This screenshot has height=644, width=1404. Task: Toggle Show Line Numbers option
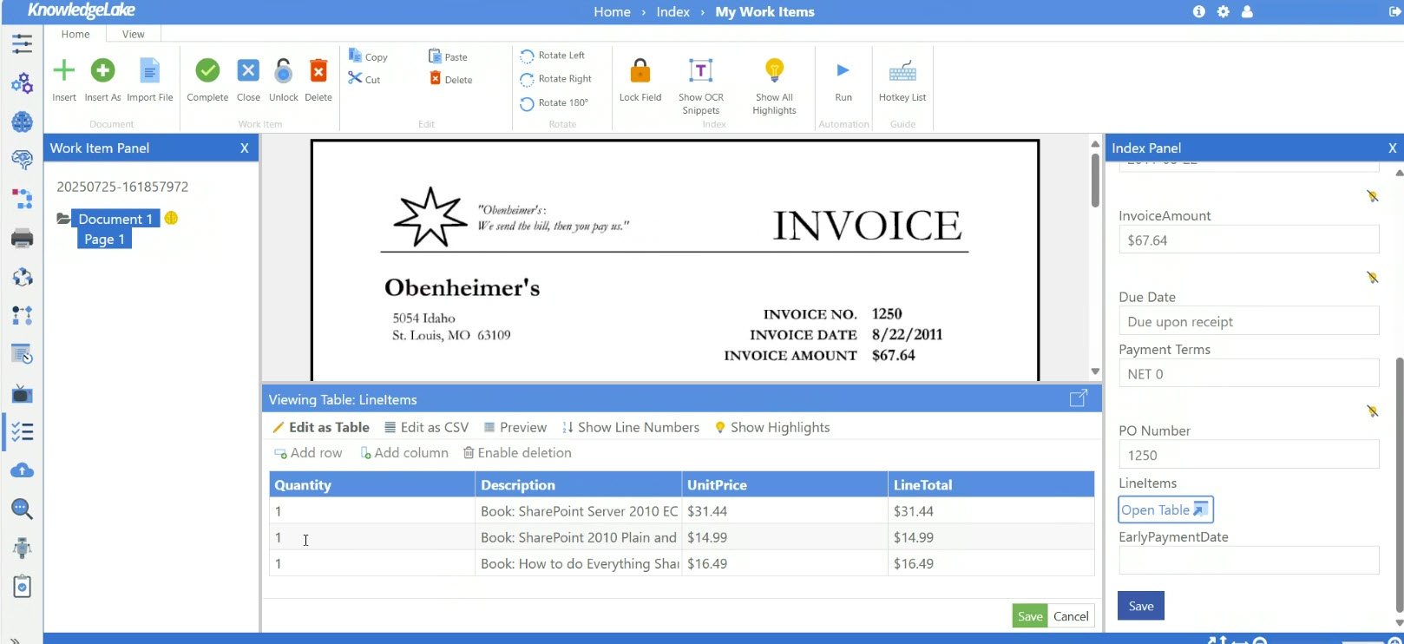631,427
